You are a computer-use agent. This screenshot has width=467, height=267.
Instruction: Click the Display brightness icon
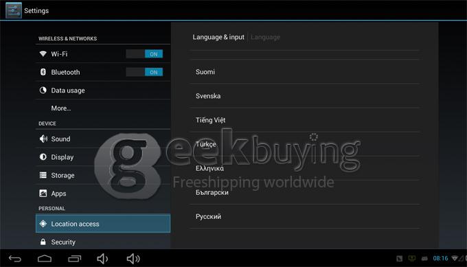[x=43, y=157]
